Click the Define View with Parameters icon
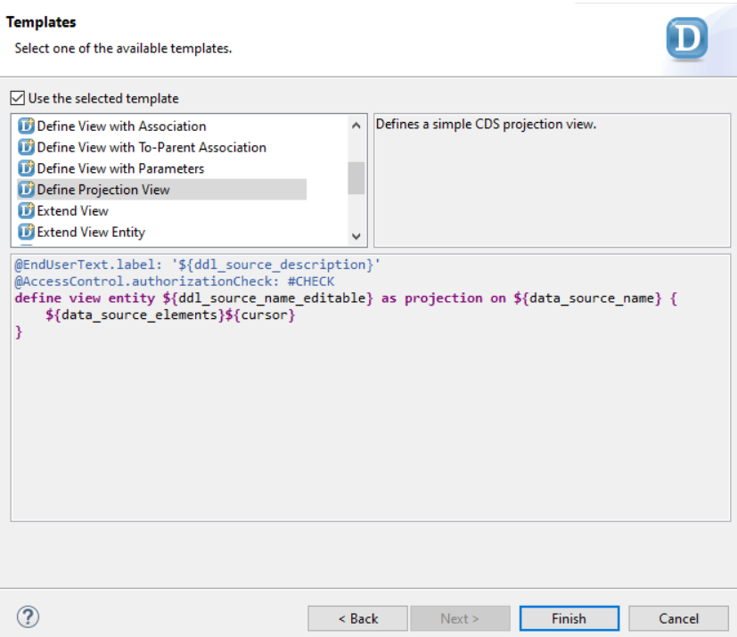The image size is (737, 637). [x=26, y=168]
